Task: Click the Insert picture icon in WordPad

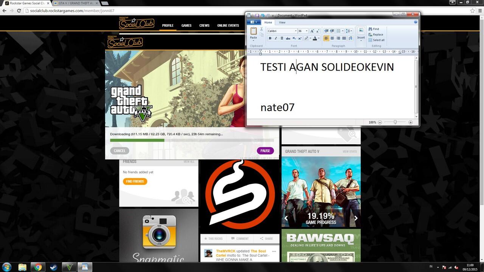Action: click(361, 31)
